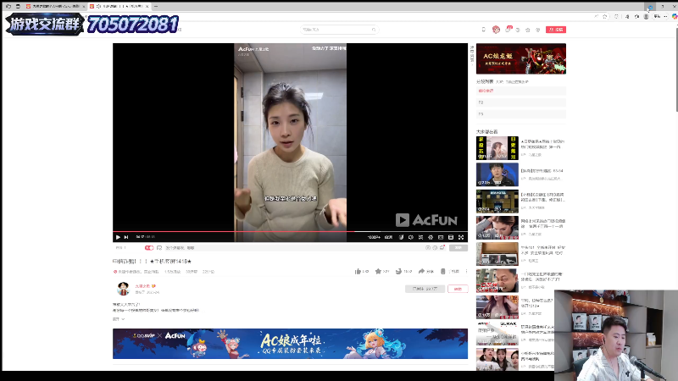Toggle theater widescreen mode in player

tap(441, 237)
